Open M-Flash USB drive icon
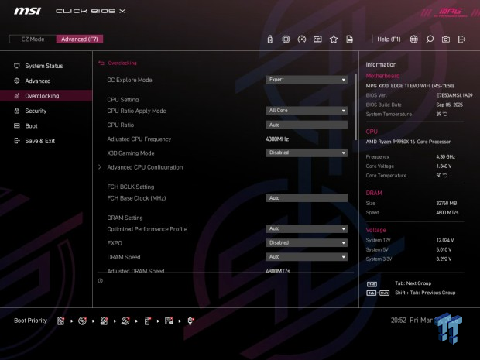This screenshot has height=360, width=480. (269, 39)
